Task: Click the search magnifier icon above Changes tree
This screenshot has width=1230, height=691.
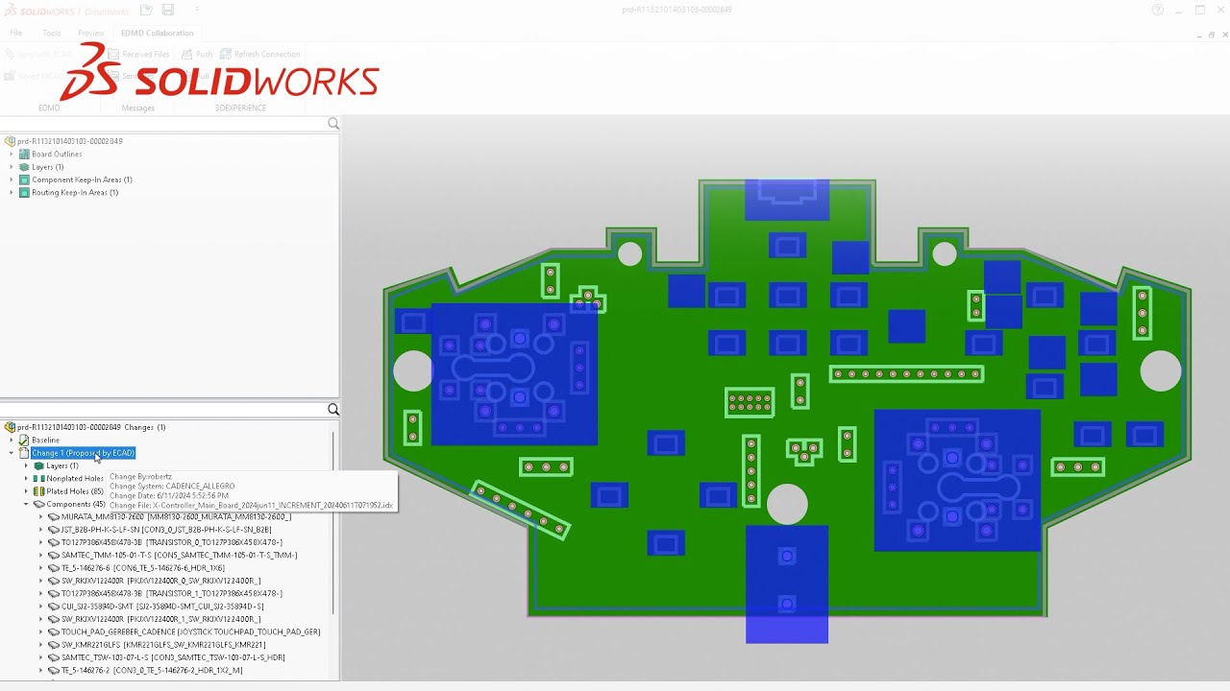Action: (x=333, y=410)
